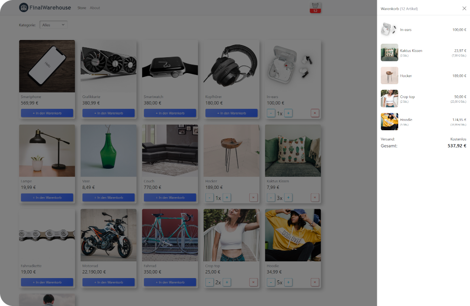This screenshot has width=470, height=306.
Task: Remove Kaktus Kissen using the red × icon
Action: click(315, 197)
